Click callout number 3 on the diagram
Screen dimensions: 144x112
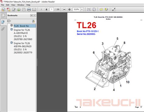(103, 44)
